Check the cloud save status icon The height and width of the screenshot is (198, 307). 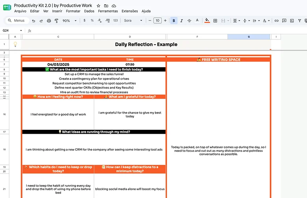pyautogui.click(x=114, y=6)
